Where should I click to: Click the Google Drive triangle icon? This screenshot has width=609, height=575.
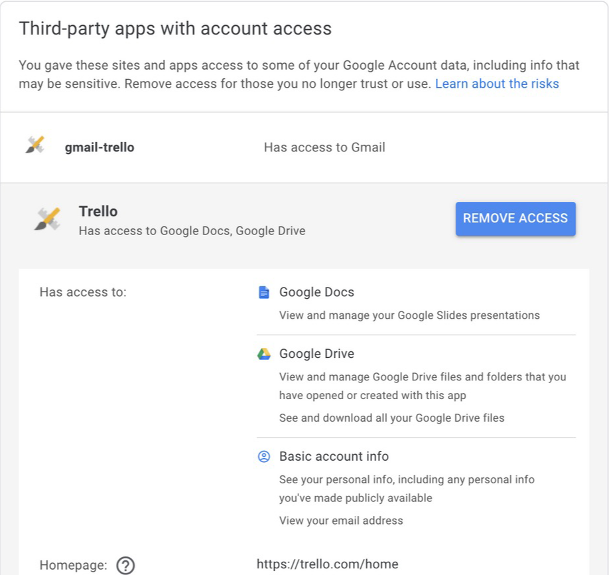[x=264, y=354]
